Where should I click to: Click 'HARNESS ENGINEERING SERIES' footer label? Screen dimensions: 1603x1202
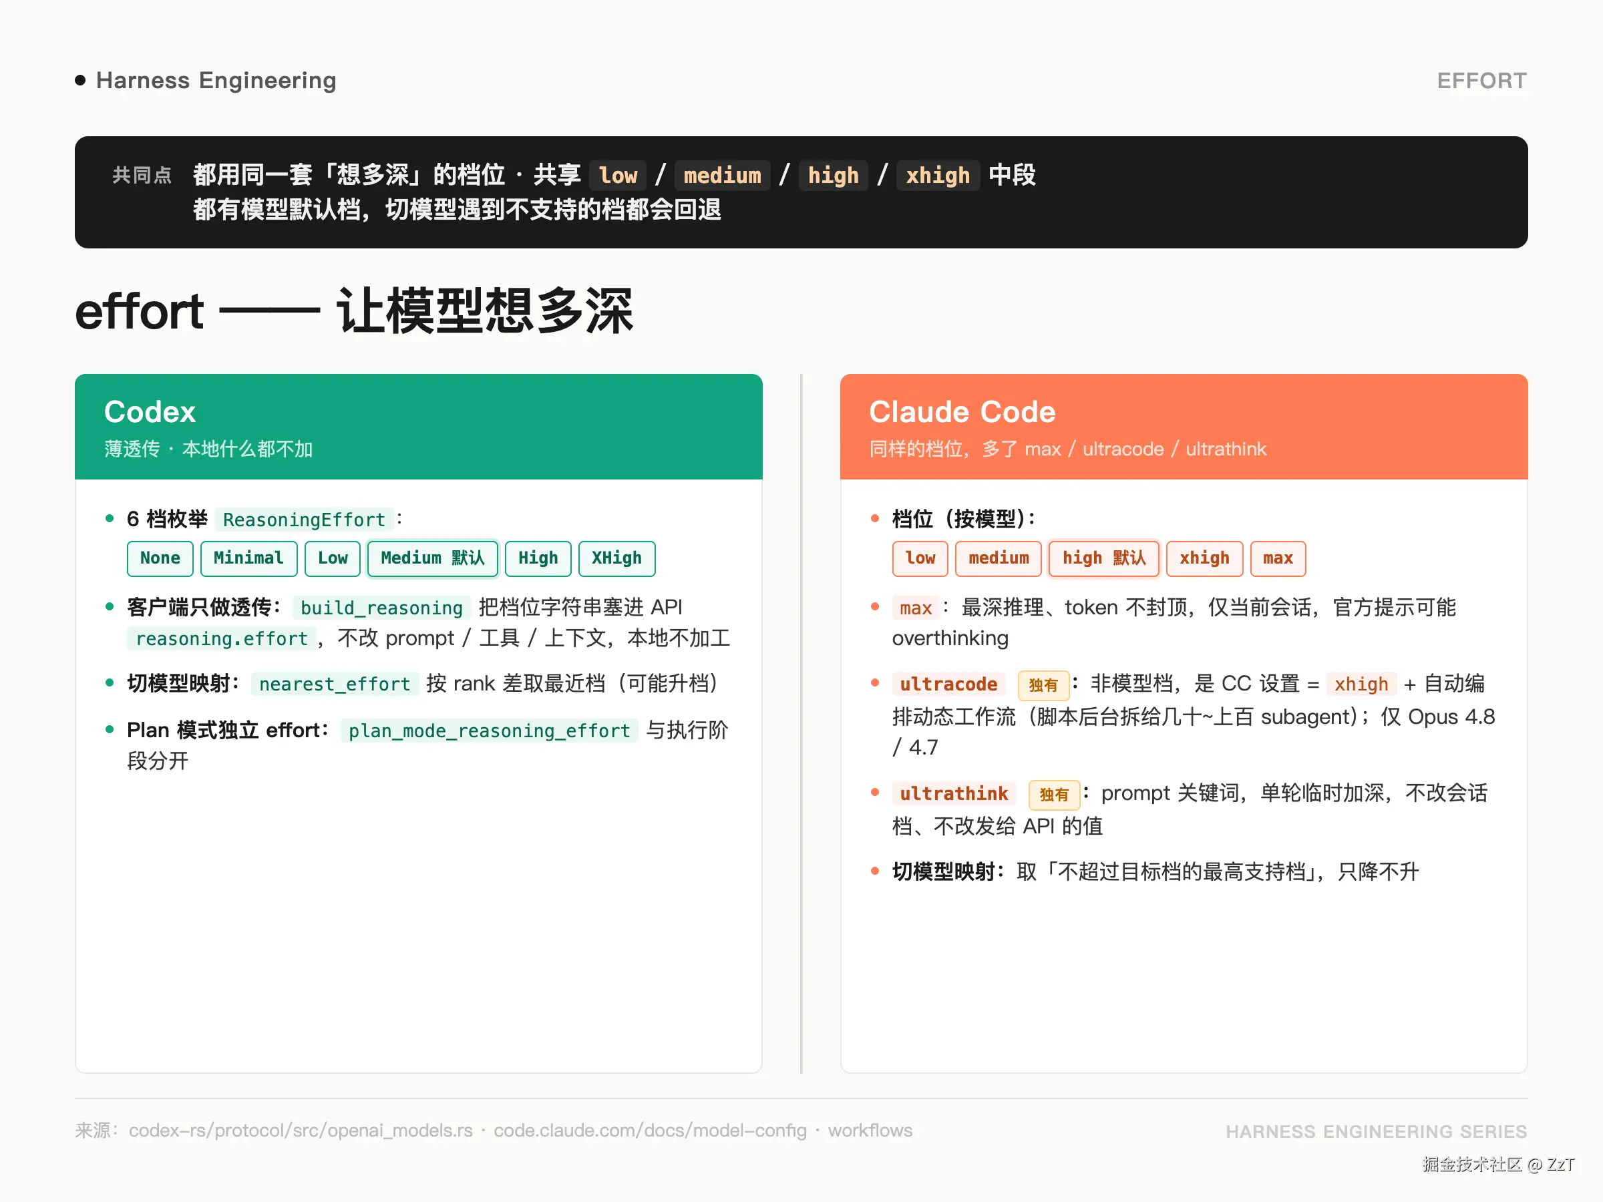pyautogui.click(x=1376, y=1131)
